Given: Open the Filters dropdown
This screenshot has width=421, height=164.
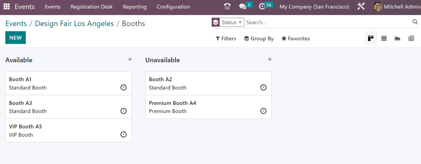Looking at the screenshot, I should (x=226, y=39).
